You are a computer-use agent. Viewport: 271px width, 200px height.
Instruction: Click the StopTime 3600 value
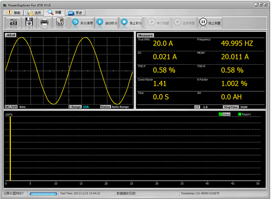[244, 107]
